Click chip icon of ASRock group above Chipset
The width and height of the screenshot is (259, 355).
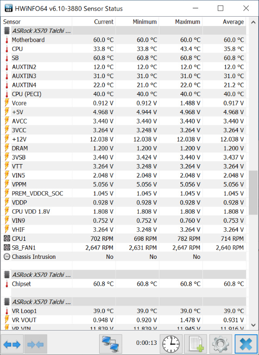point(7,275)
